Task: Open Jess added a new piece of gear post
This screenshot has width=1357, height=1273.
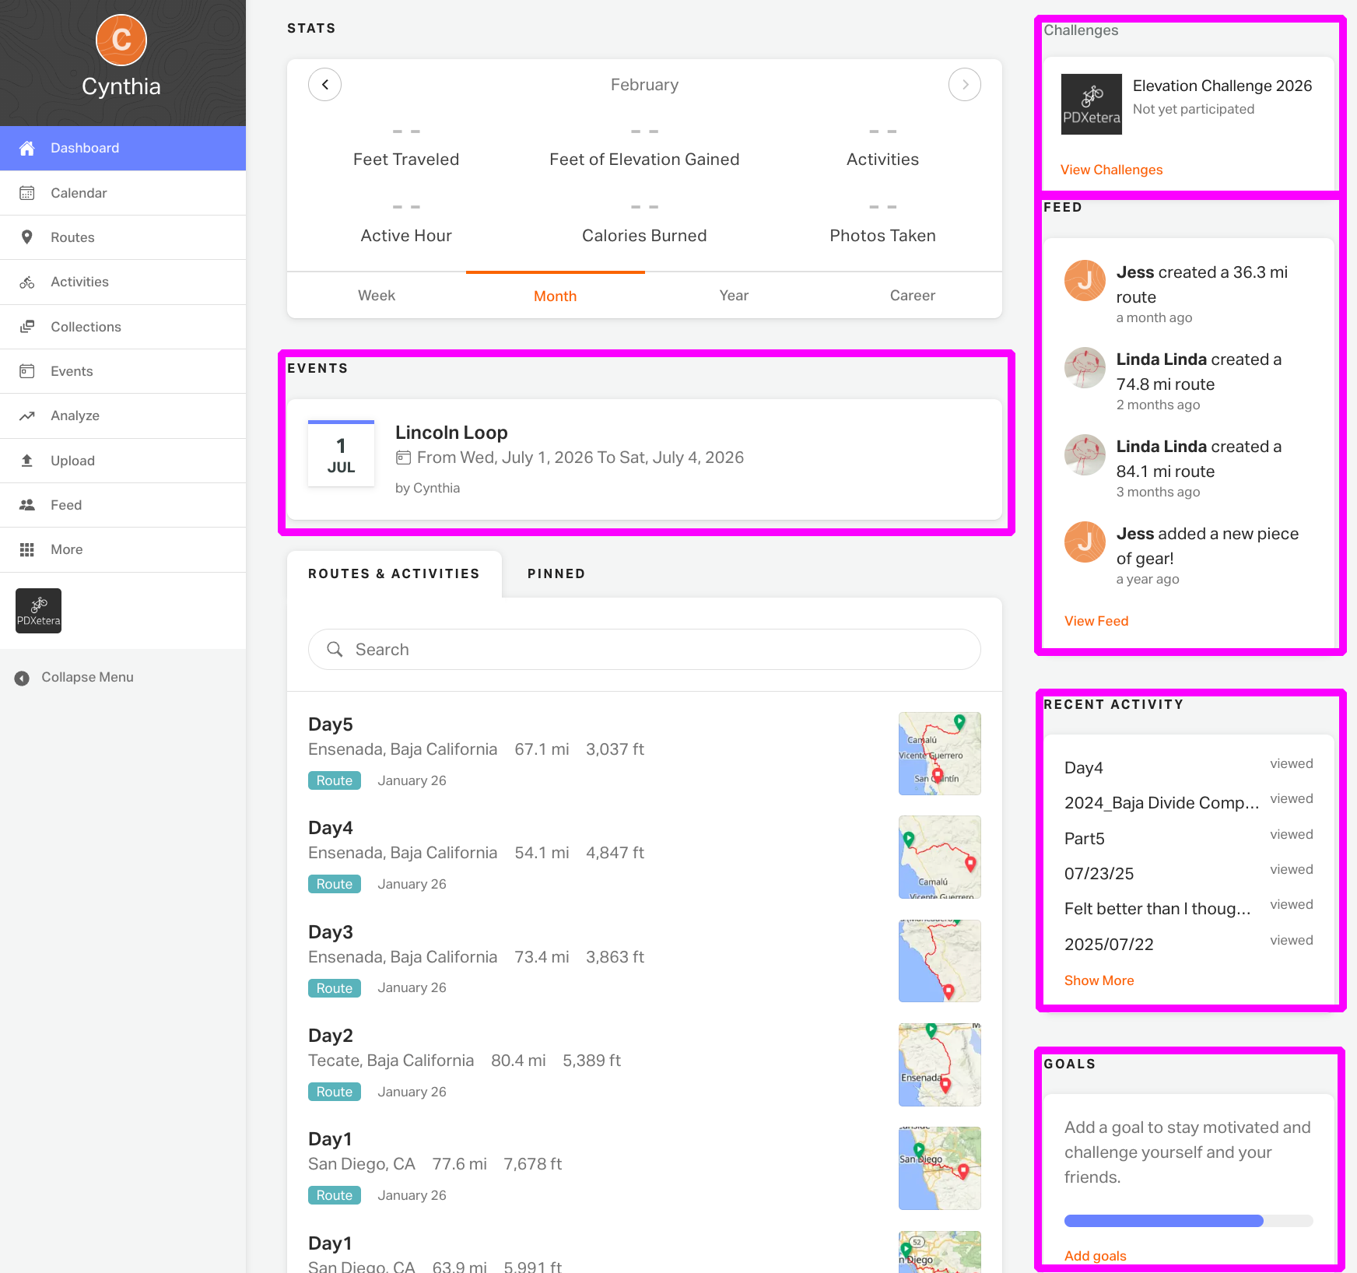Action: 1208,546
